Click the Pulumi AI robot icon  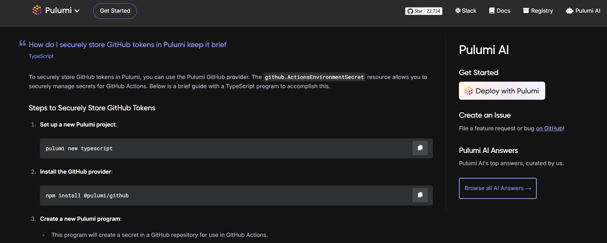click(569, 11)
